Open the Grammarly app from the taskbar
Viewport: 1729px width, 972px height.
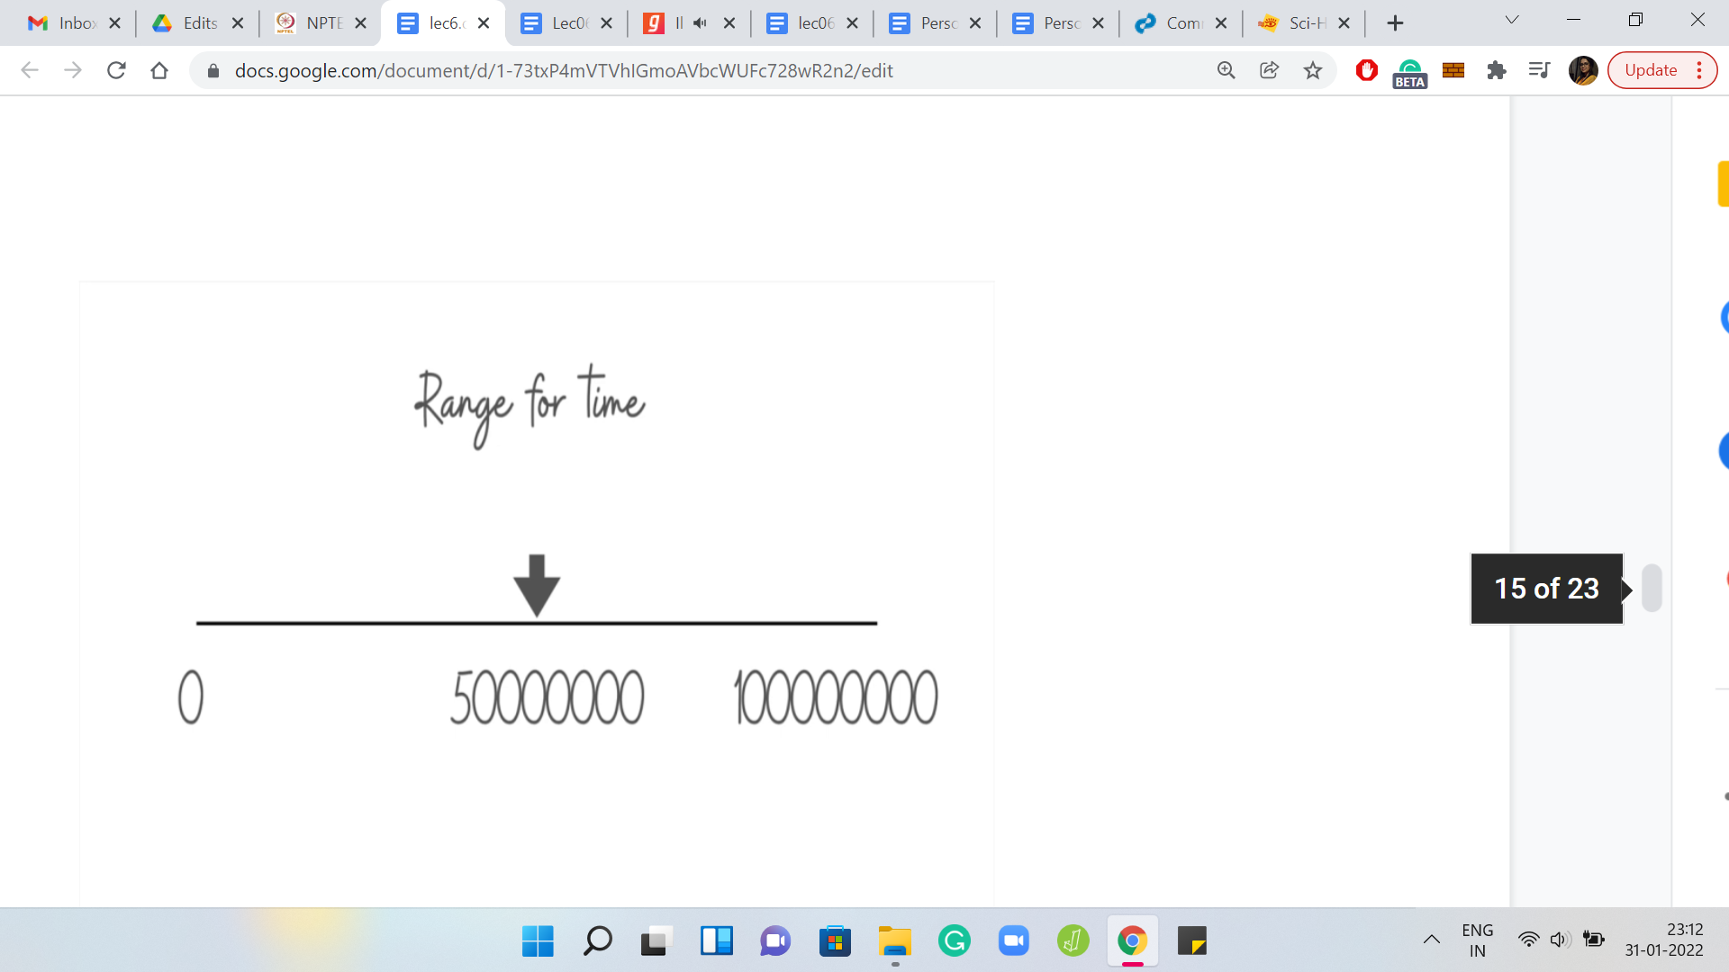(x=954, y=941)
